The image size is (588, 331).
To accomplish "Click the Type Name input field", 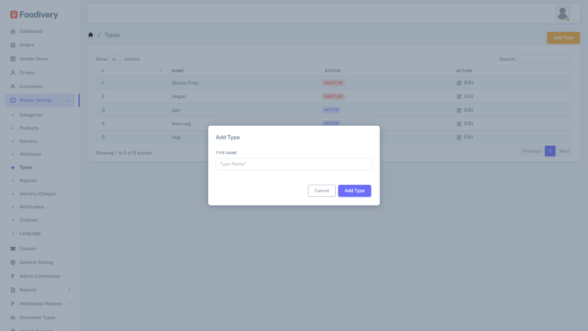I will [294, 164].
